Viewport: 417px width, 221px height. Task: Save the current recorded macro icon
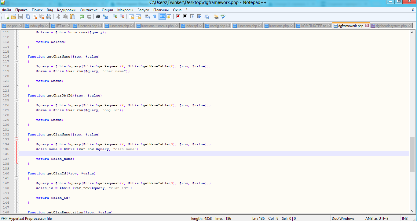click(x=207, y=16)
